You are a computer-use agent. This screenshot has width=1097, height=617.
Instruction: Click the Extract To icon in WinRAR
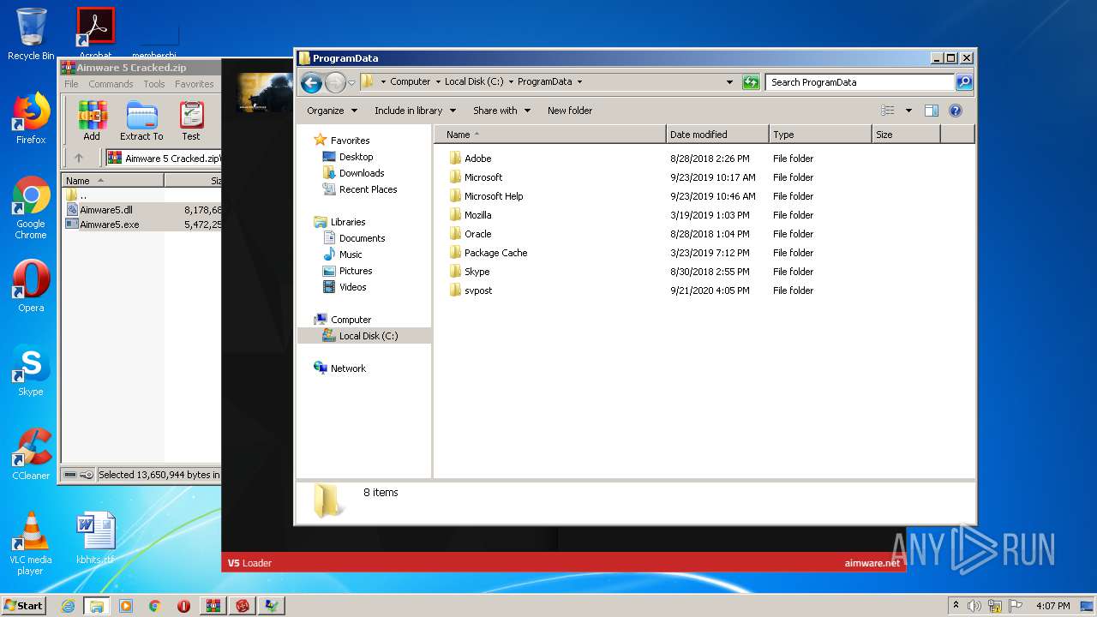click(x=141, y=121)
